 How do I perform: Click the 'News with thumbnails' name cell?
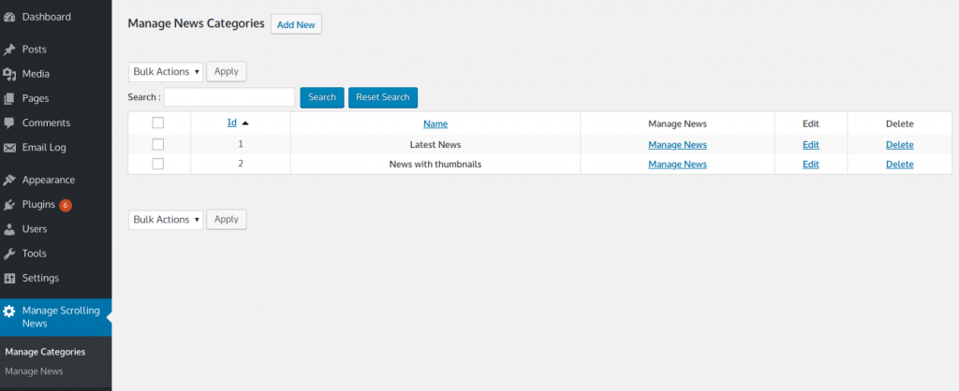435,165
